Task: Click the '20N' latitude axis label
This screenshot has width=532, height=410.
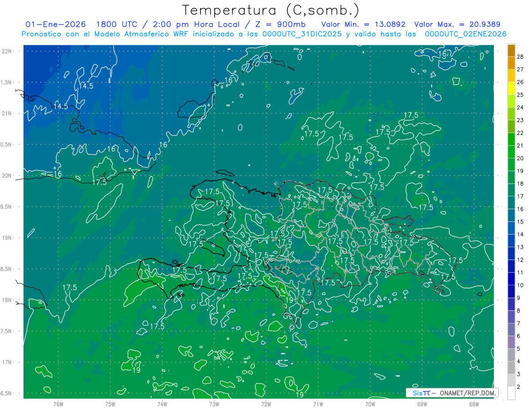Action: pyautogui.click(x=6, y=176)
